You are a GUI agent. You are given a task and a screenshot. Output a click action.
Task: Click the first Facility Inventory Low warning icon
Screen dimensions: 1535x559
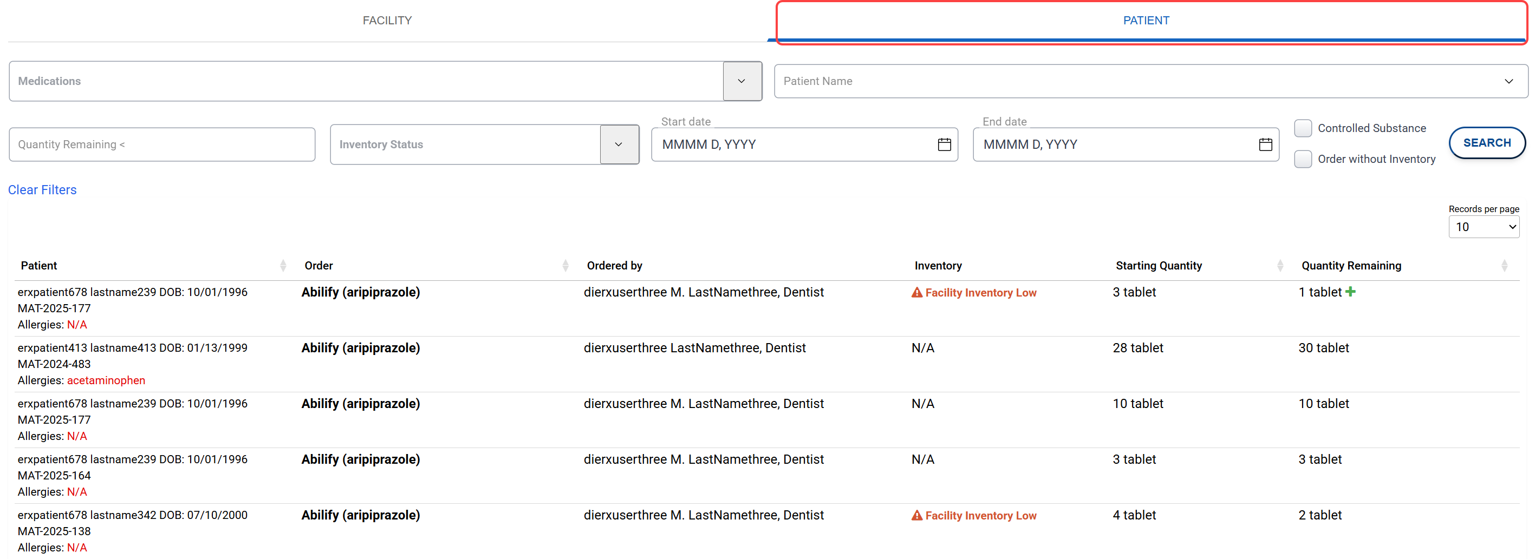click(x=916, y=292)
